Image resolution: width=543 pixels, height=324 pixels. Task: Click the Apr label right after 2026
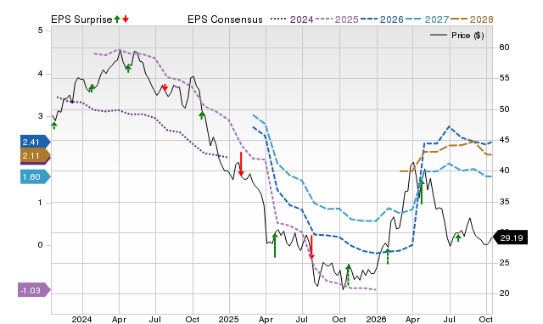[413, 319]
